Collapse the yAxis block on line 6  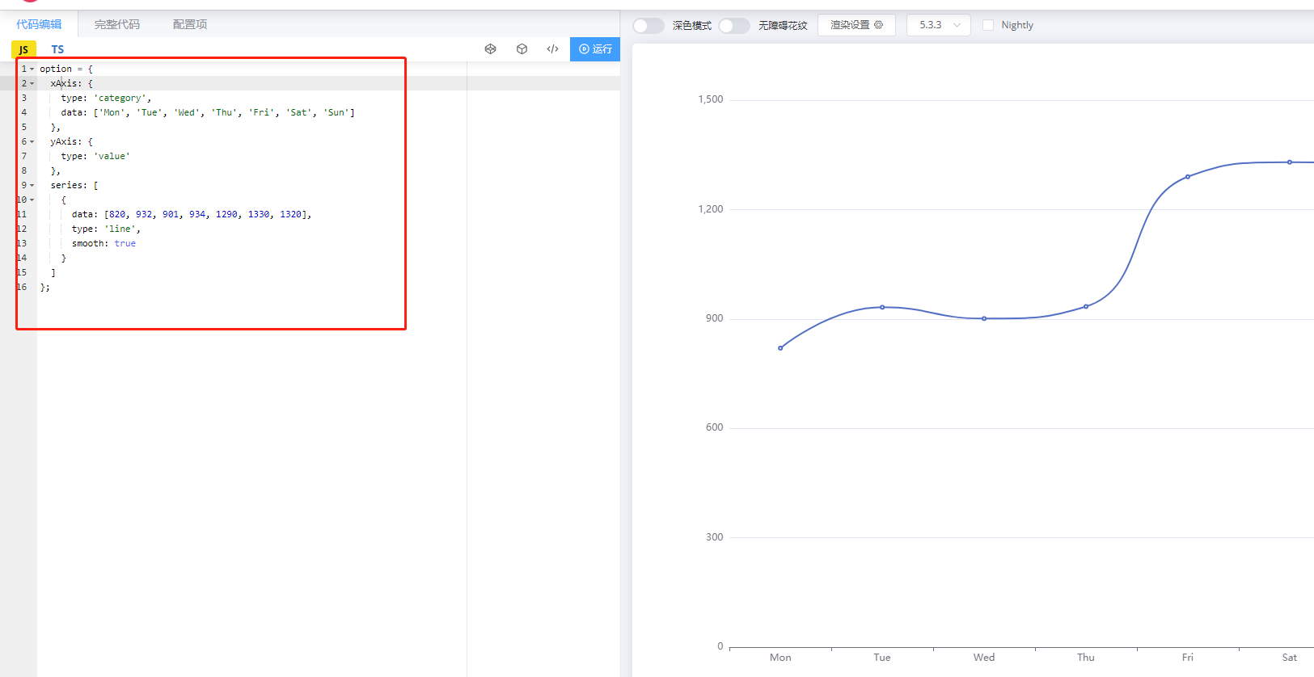pyautogui.click(x=32, y=142)
